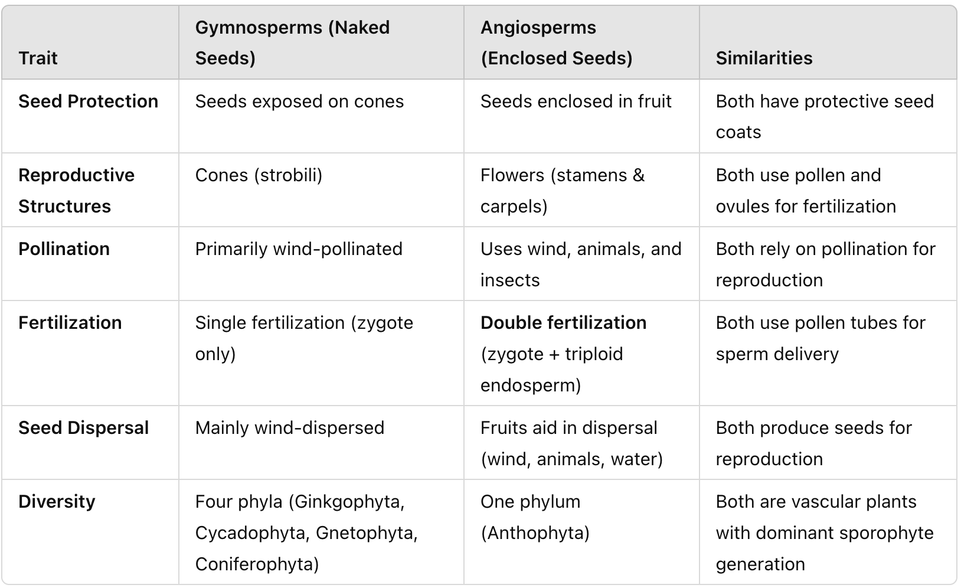Click the Gymnosperms (Naked Seeds) column header
Screen dimensions: 961x588
tap(292, 43)
